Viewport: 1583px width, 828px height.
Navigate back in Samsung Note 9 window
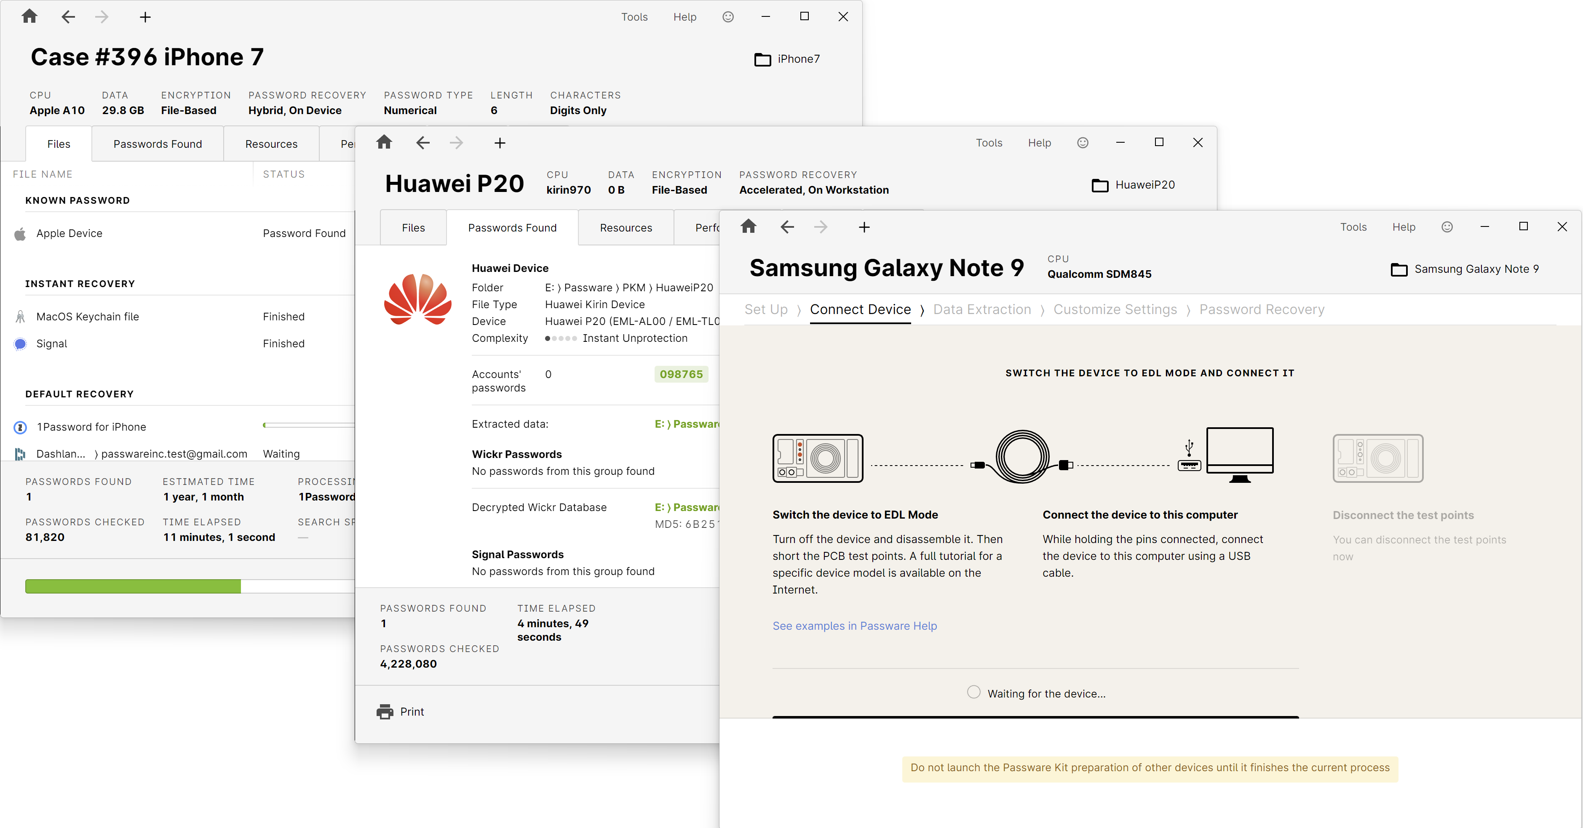[787, 227]
